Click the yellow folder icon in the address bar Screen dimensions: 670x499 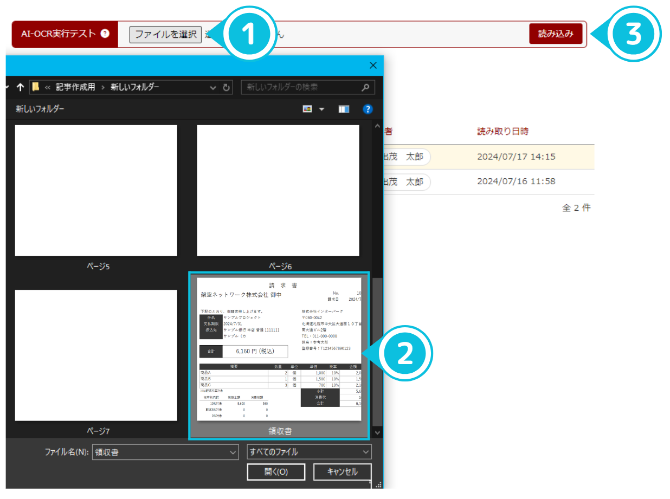click(x=36, y=87)
